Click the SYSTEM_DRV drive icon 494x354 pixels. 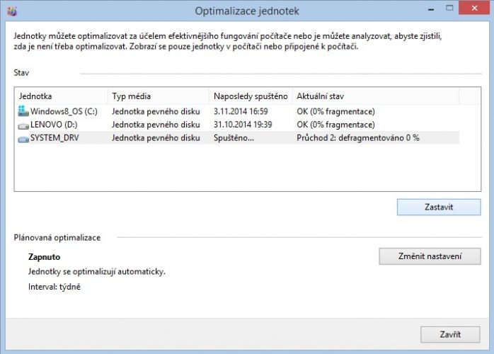pos(23,139)
